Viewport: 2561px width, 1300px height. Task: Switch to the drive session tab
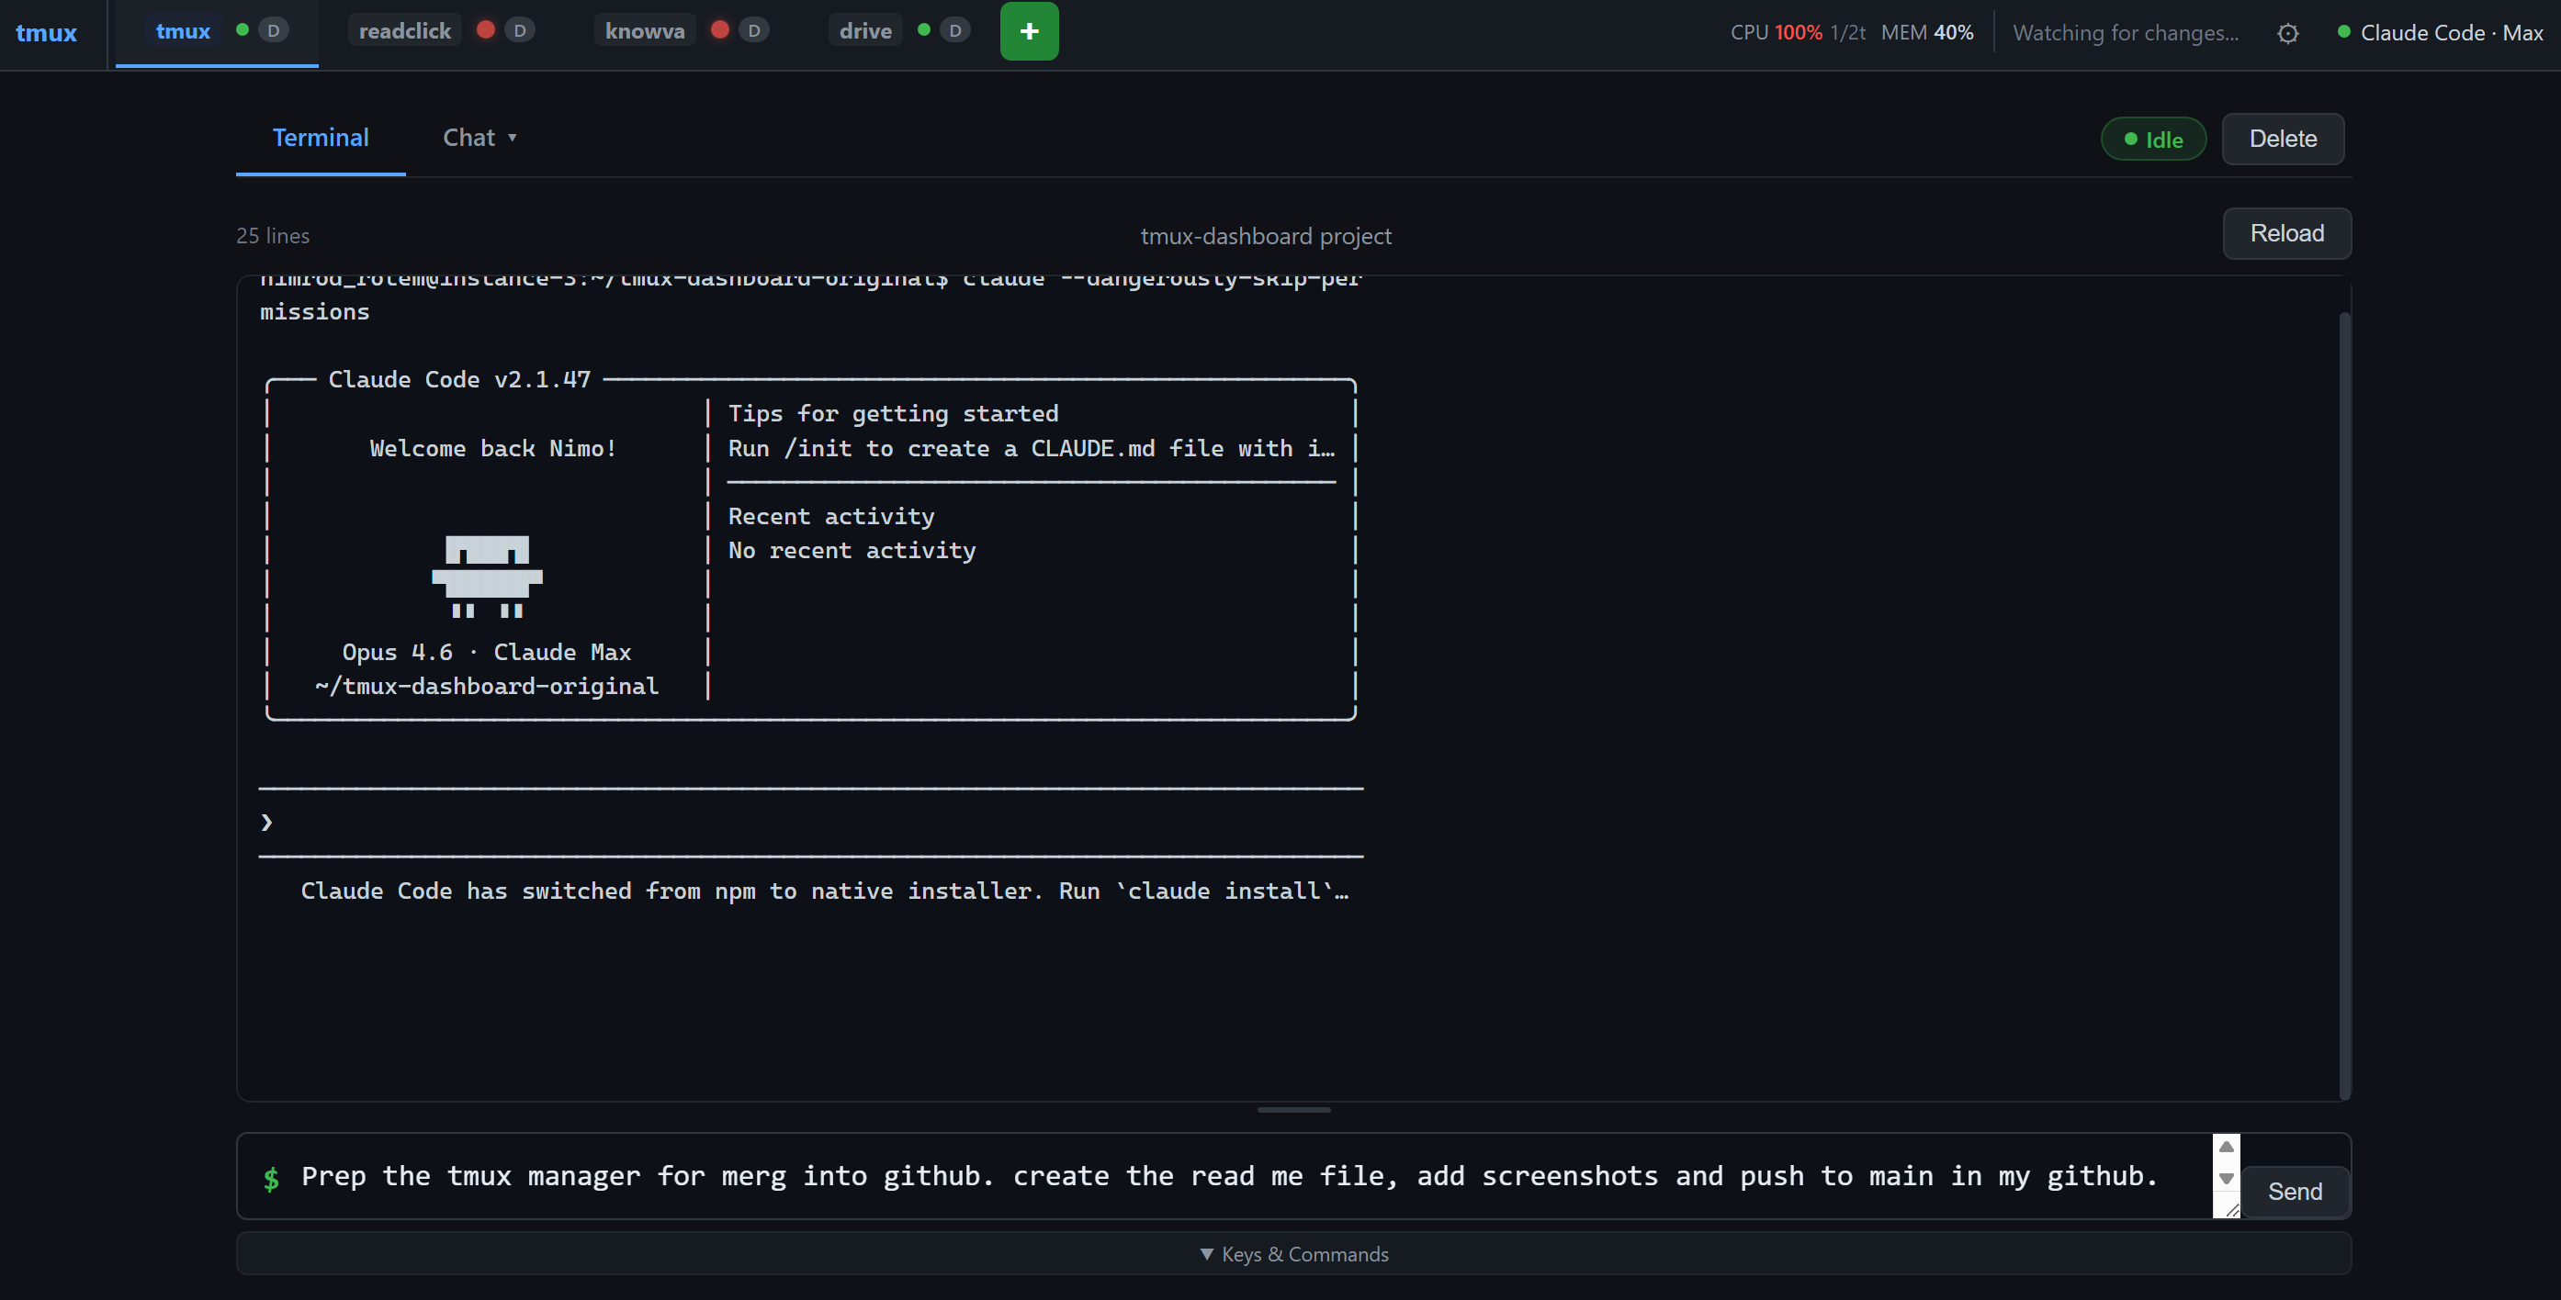864,28
